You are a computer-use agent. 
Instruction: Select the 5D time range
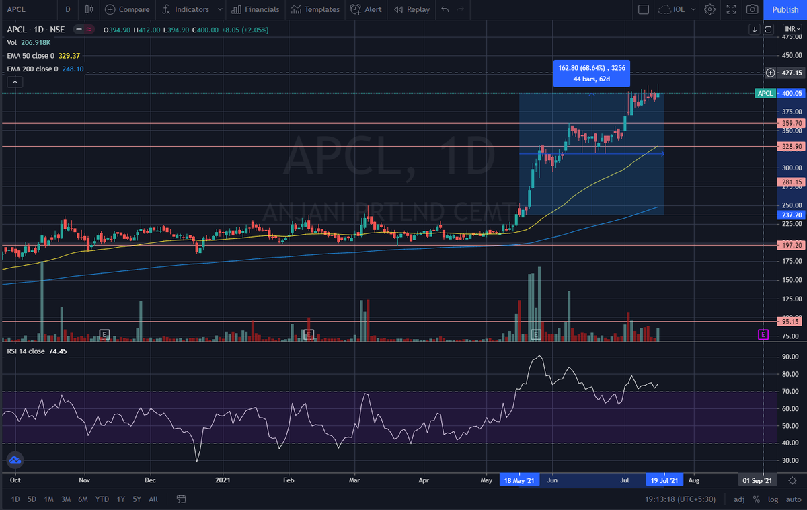click(32, 499)
